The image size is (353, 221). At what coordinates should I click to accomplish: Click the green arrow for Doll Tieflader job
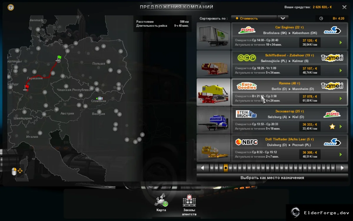tap(341, 154)
